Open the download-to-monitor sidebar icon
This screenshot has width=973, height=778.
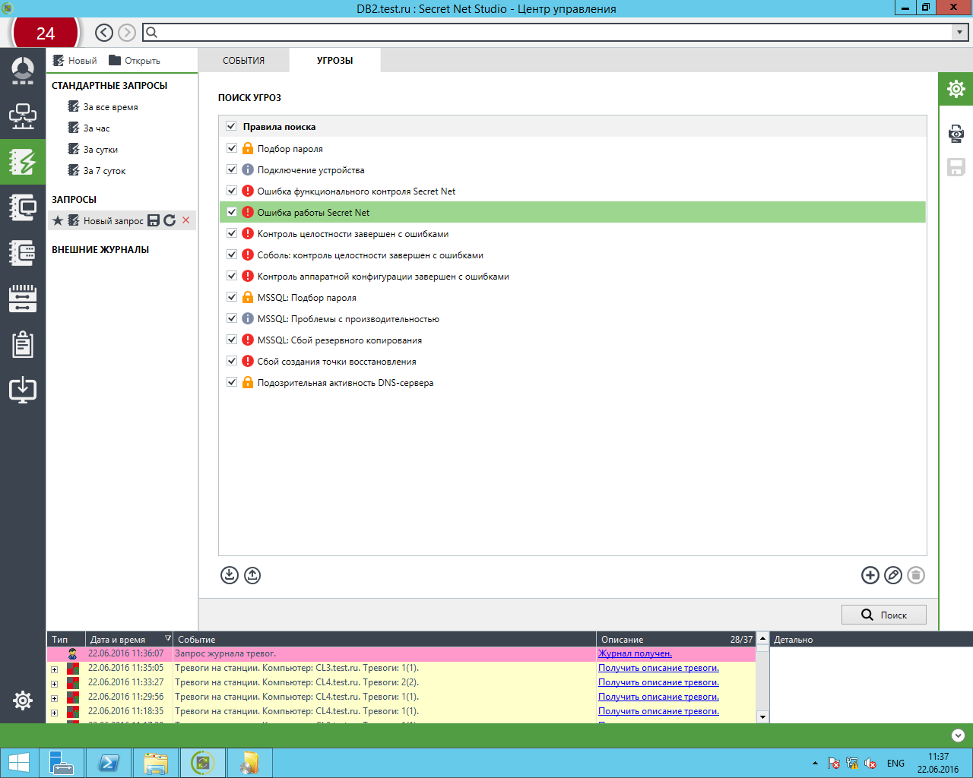(23, 389)
